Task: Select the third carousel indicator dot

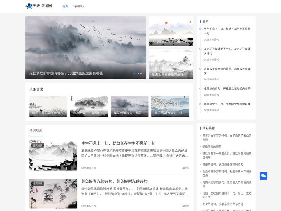Action: tap(141, 73)
